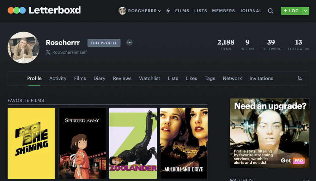This screenshot has width=316, height=181.
Task: View the 2,188 films stat
Action: (x=226, y=45)
